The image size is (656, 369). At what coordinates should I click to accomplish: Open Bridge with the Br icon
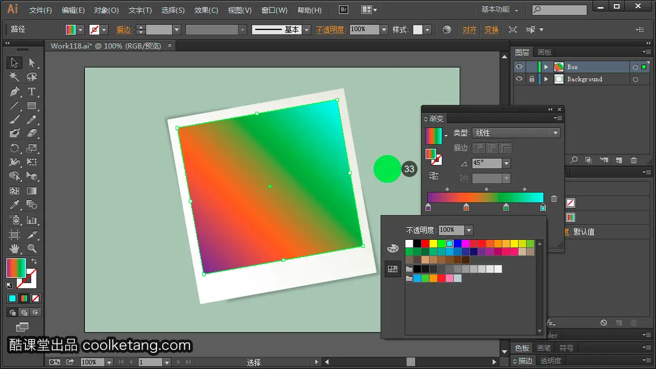click(344, 10)
